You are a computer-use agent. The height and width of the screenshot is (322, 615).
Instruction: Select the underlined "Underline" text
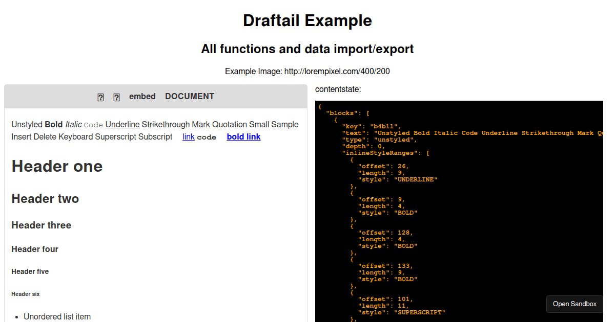122,124
